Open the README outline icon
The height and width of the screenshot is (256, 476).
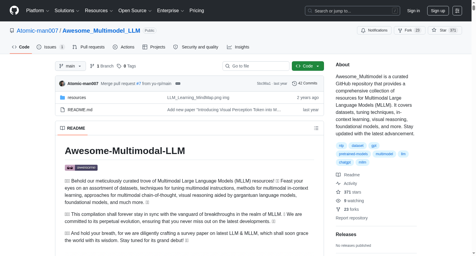316,128
